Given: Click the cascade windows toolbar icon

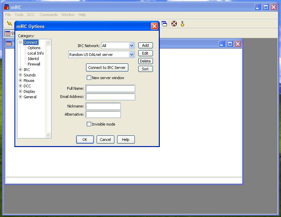Looking at the screenshot, I should pos(164,24).
